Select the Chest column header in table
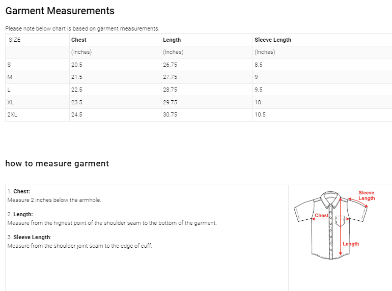The width and height of the screenshot is (392, 291). tap(79, 40)
